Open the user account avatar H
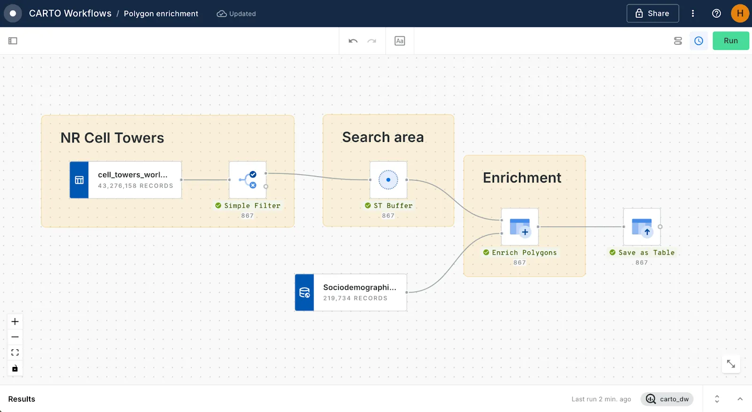Image resolution: width=752 pixels, height=412 pixels. click(x=740, y=14)
